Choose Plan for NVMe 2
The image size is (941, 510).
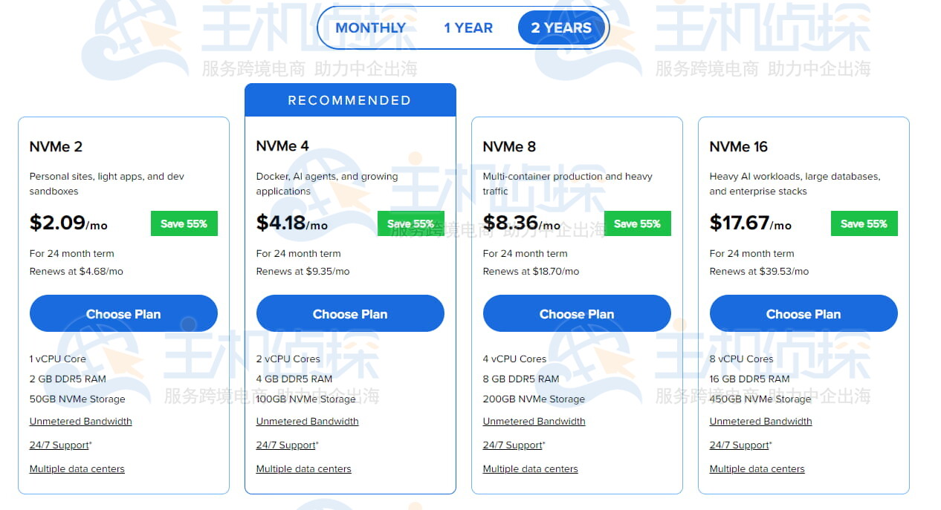[x=123, y=313]
